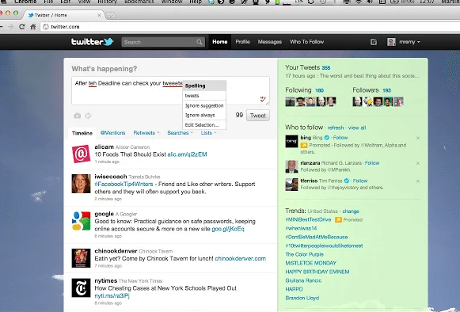Viewport: 460px width, 312px height.
Task: Click in the Search input field
Action: coord(159,42)
